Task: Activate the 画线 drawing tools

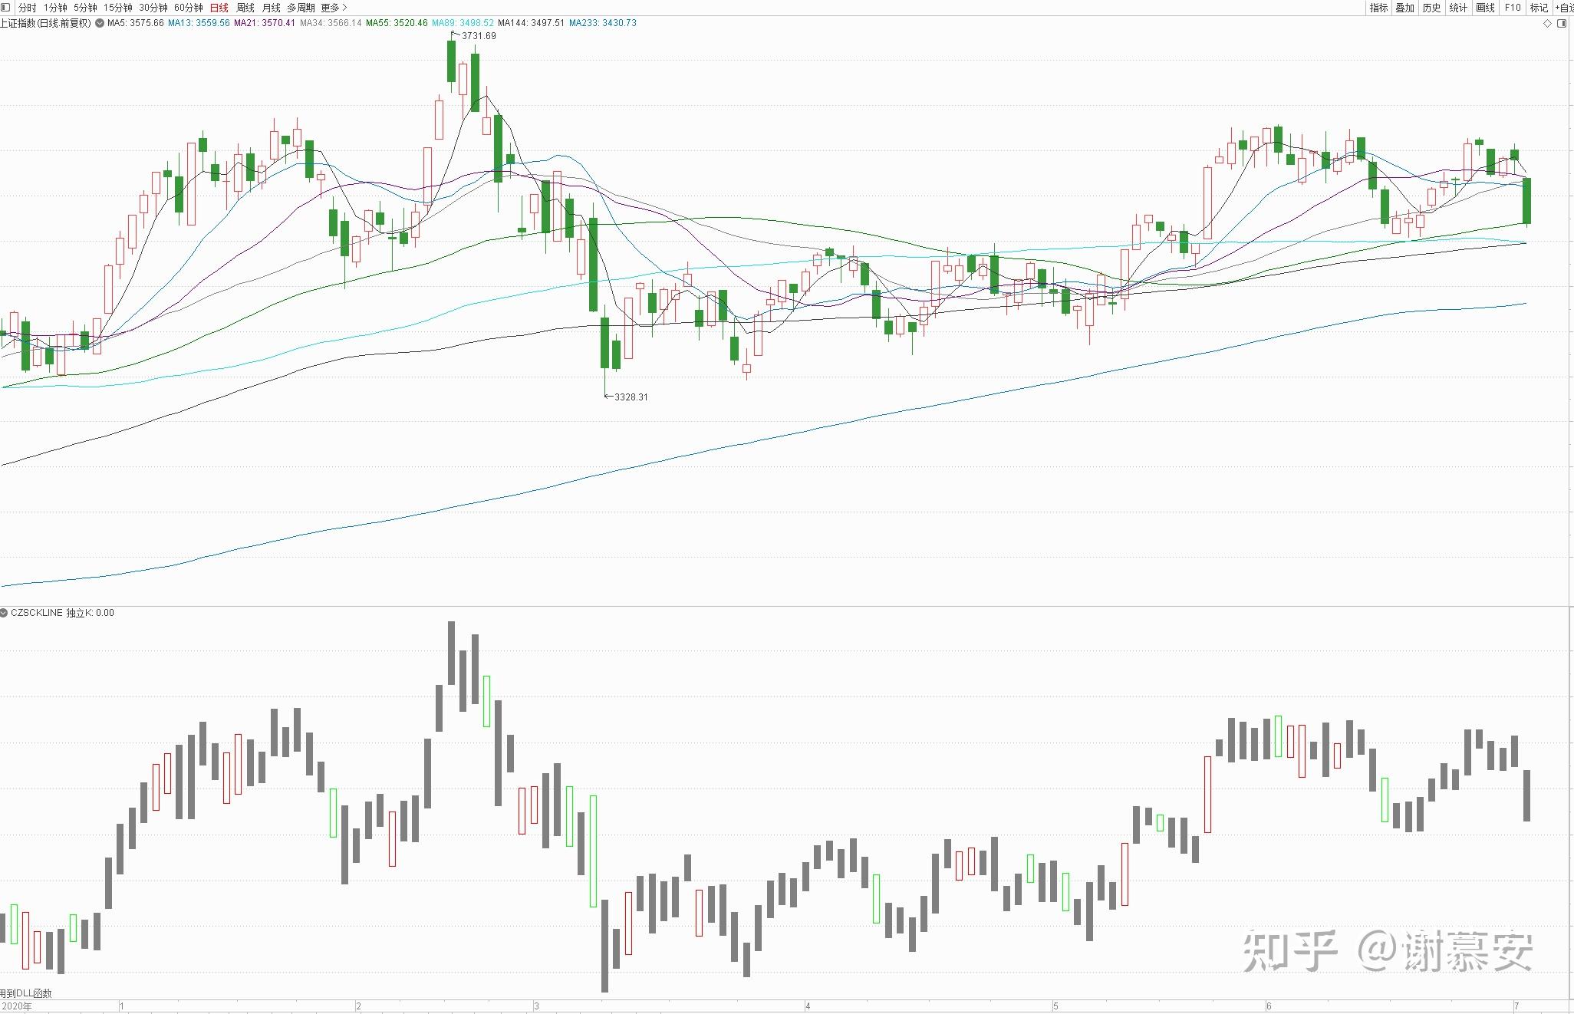Action: (x=1485, y=8)
